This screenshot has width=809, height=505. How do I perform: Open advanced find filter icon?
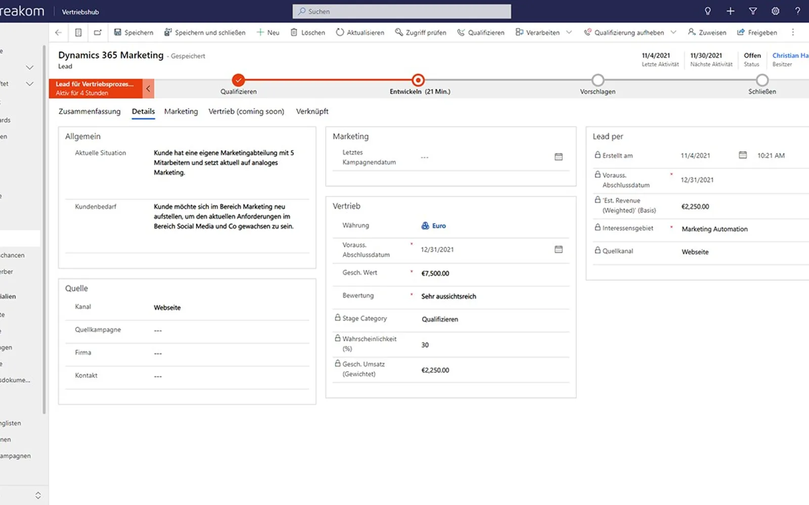click(x=753, y=11)
